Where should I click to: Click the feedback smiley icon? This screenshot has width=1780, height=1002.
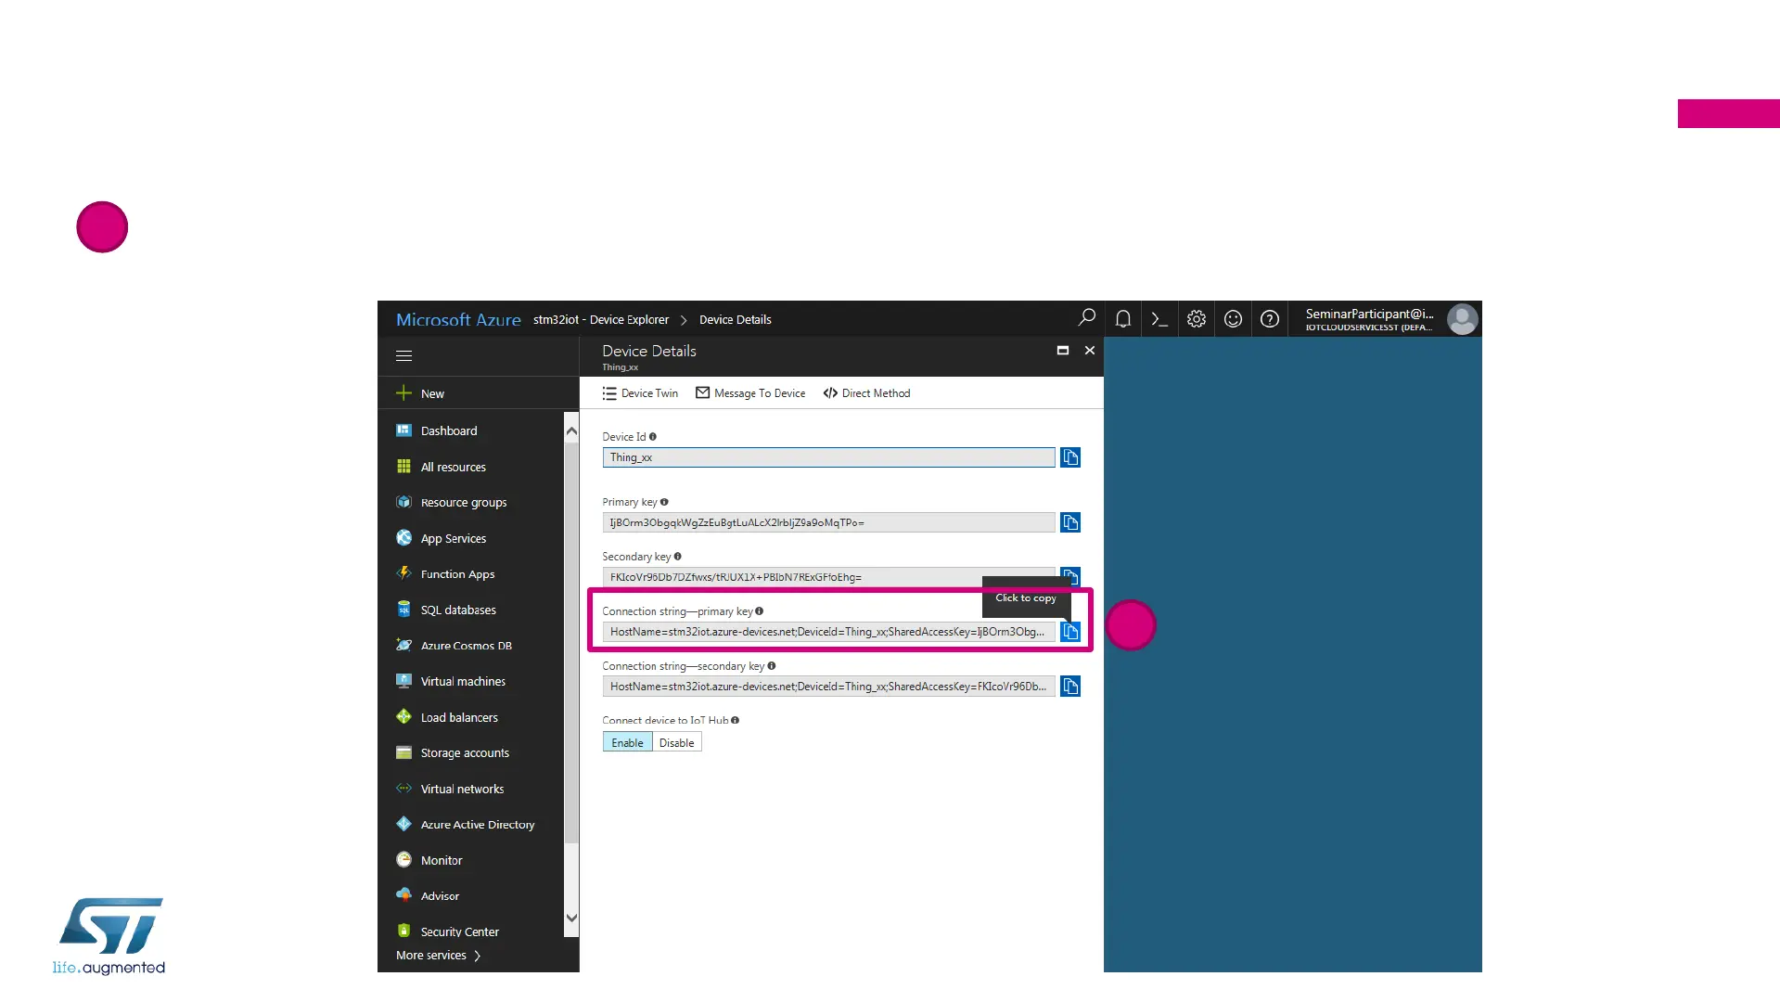tap(1233, 319)
